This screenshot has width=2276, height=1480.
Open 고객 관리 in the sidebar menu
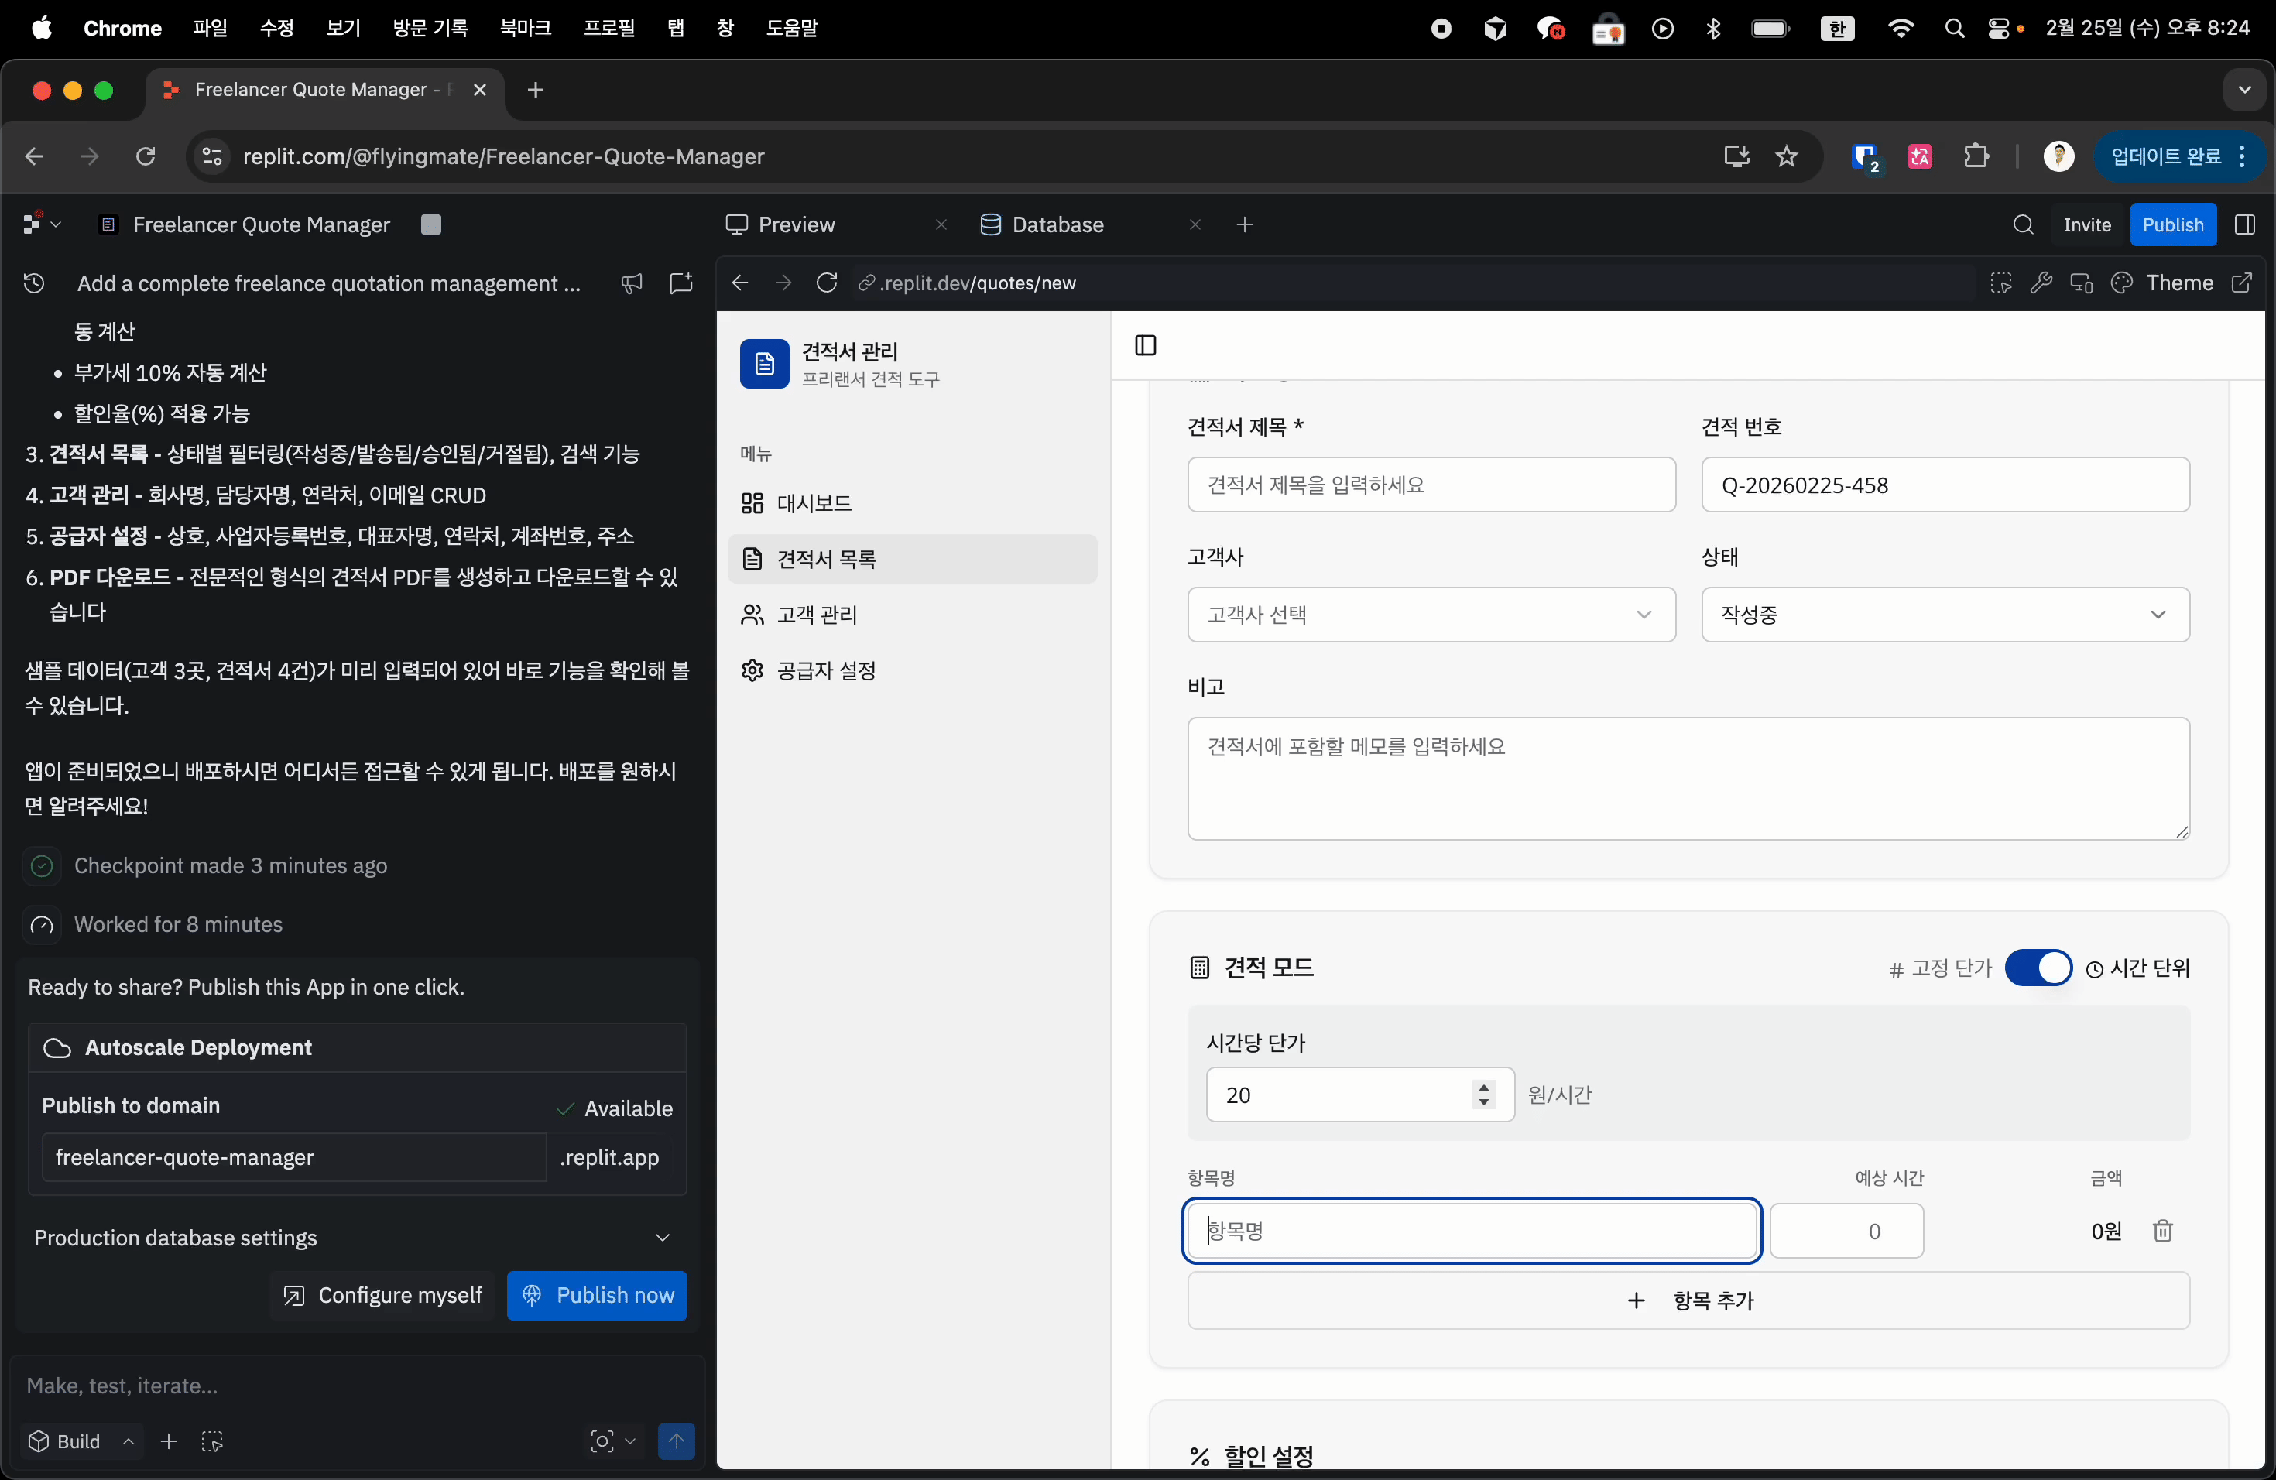(x=817, y=615)
